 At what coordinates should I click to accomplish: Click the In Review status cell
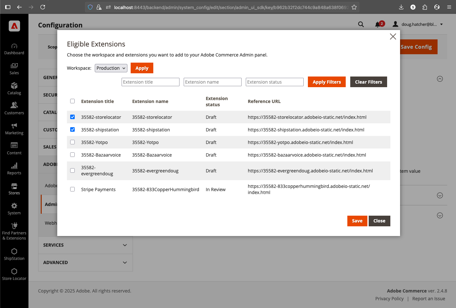pos(215,190)
